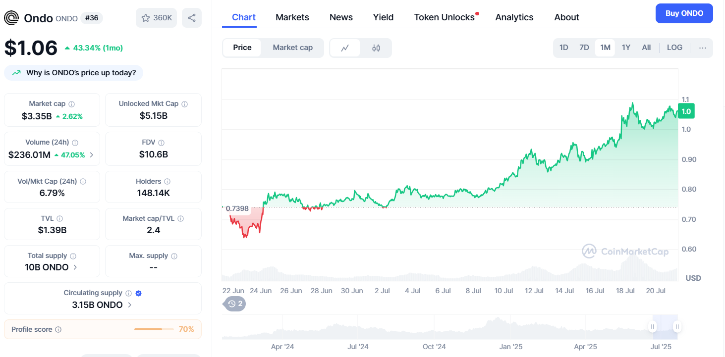The image size is (725, 357).
Task: Click the right handle of range slider
Action: tap(677, 326)
